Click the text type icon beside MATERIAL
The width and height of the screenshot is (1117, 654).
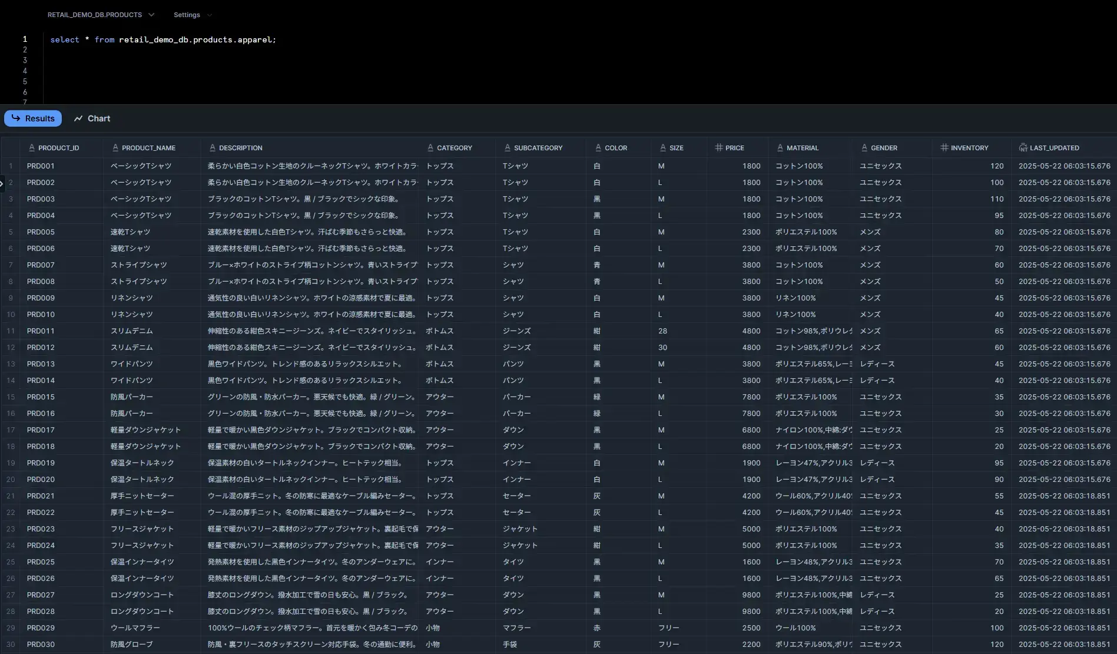tap(780, 148)
